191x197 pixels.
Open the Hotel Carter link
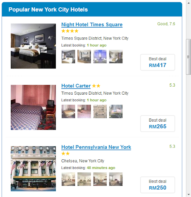[x=76, y=86]
